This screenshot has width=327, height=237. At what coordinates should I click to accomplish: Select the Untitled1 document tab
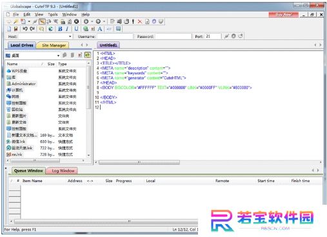point(108,45)
